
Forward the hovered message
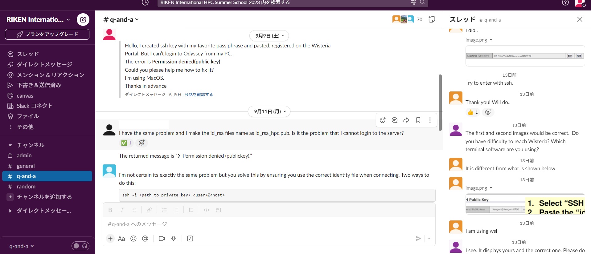point(406,120)
